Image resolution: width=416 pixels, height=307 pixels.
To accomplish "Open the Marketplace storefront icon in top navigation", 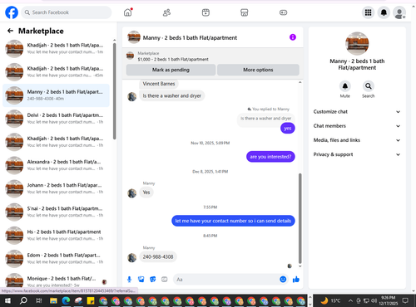I will pos(245,12).
